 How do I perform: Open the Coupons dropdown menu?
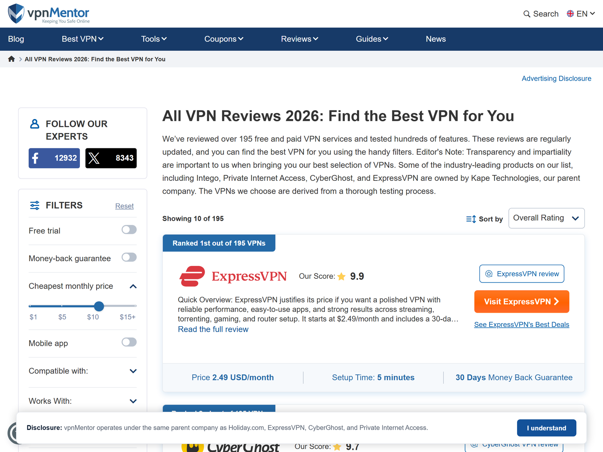click(224, 39)
